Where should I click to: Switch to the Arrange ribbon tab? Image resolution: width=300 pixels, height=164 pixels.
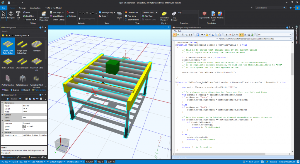click(x=22, y=8)
